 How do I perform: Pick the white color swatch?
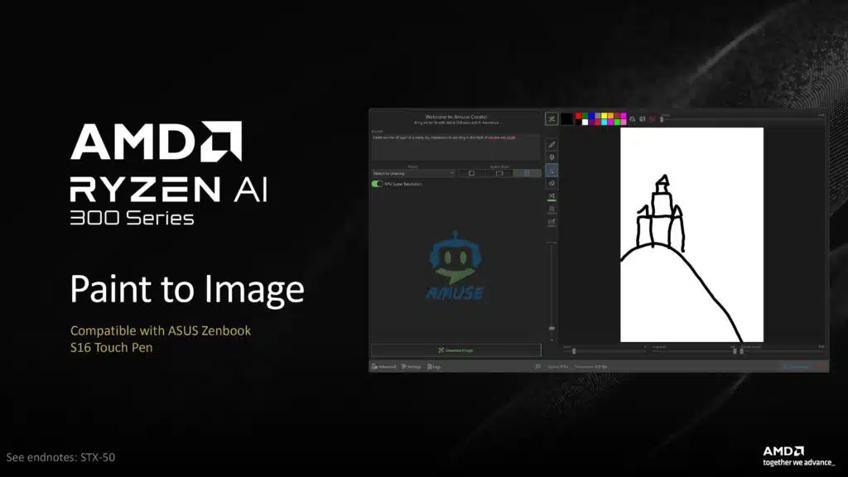tap(585, 123)
